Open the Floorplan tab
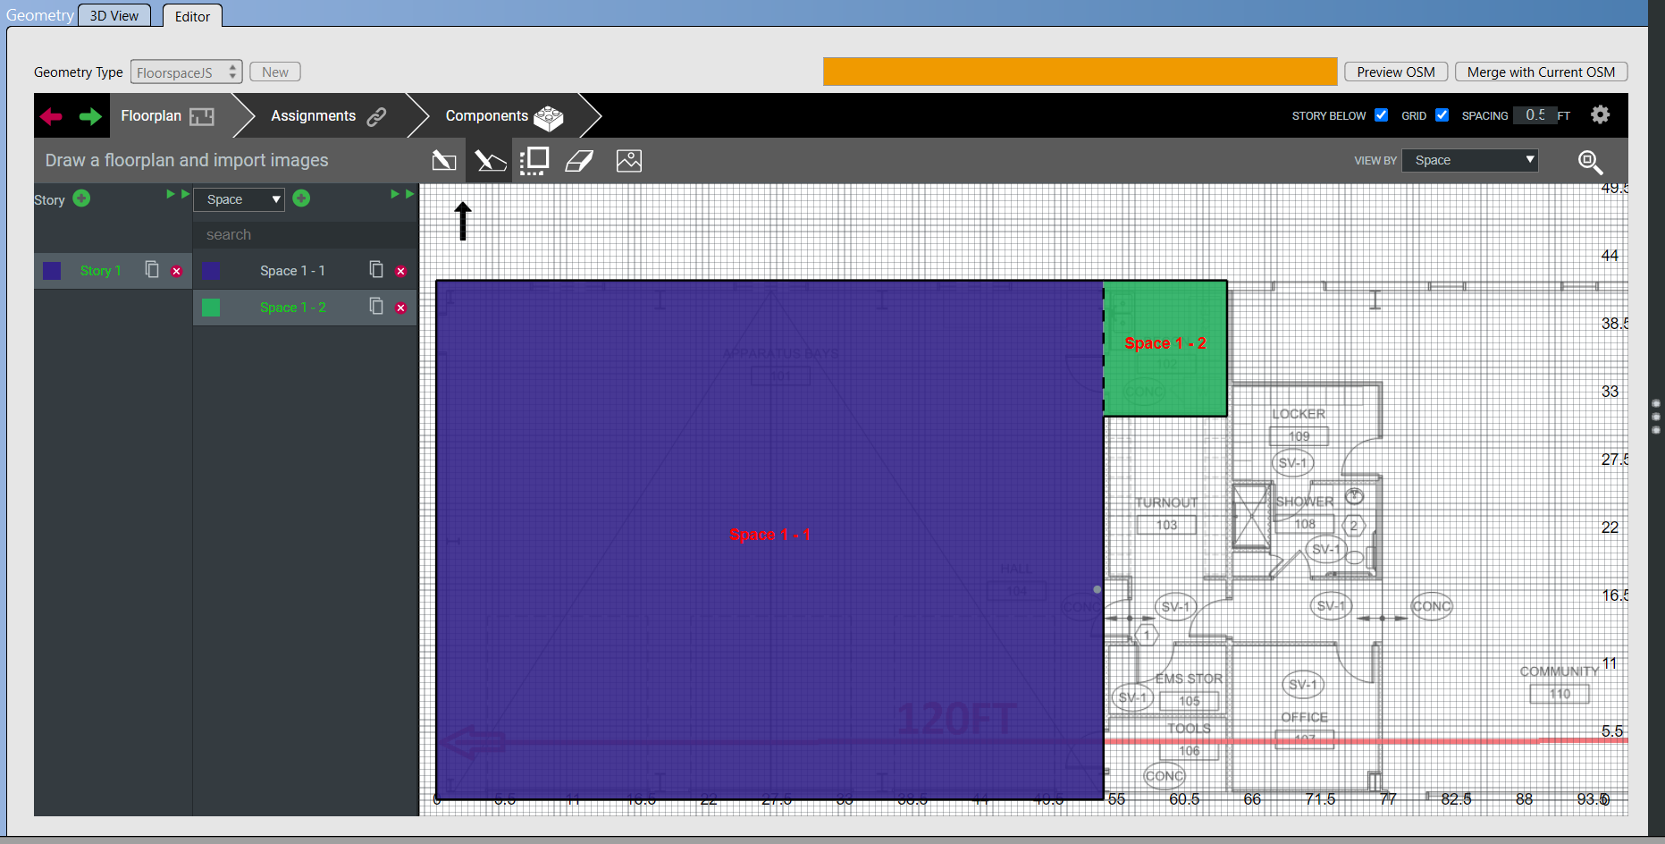Image resolution: width=1665 pixels, height=844 pixels. [x=168, y=116]
